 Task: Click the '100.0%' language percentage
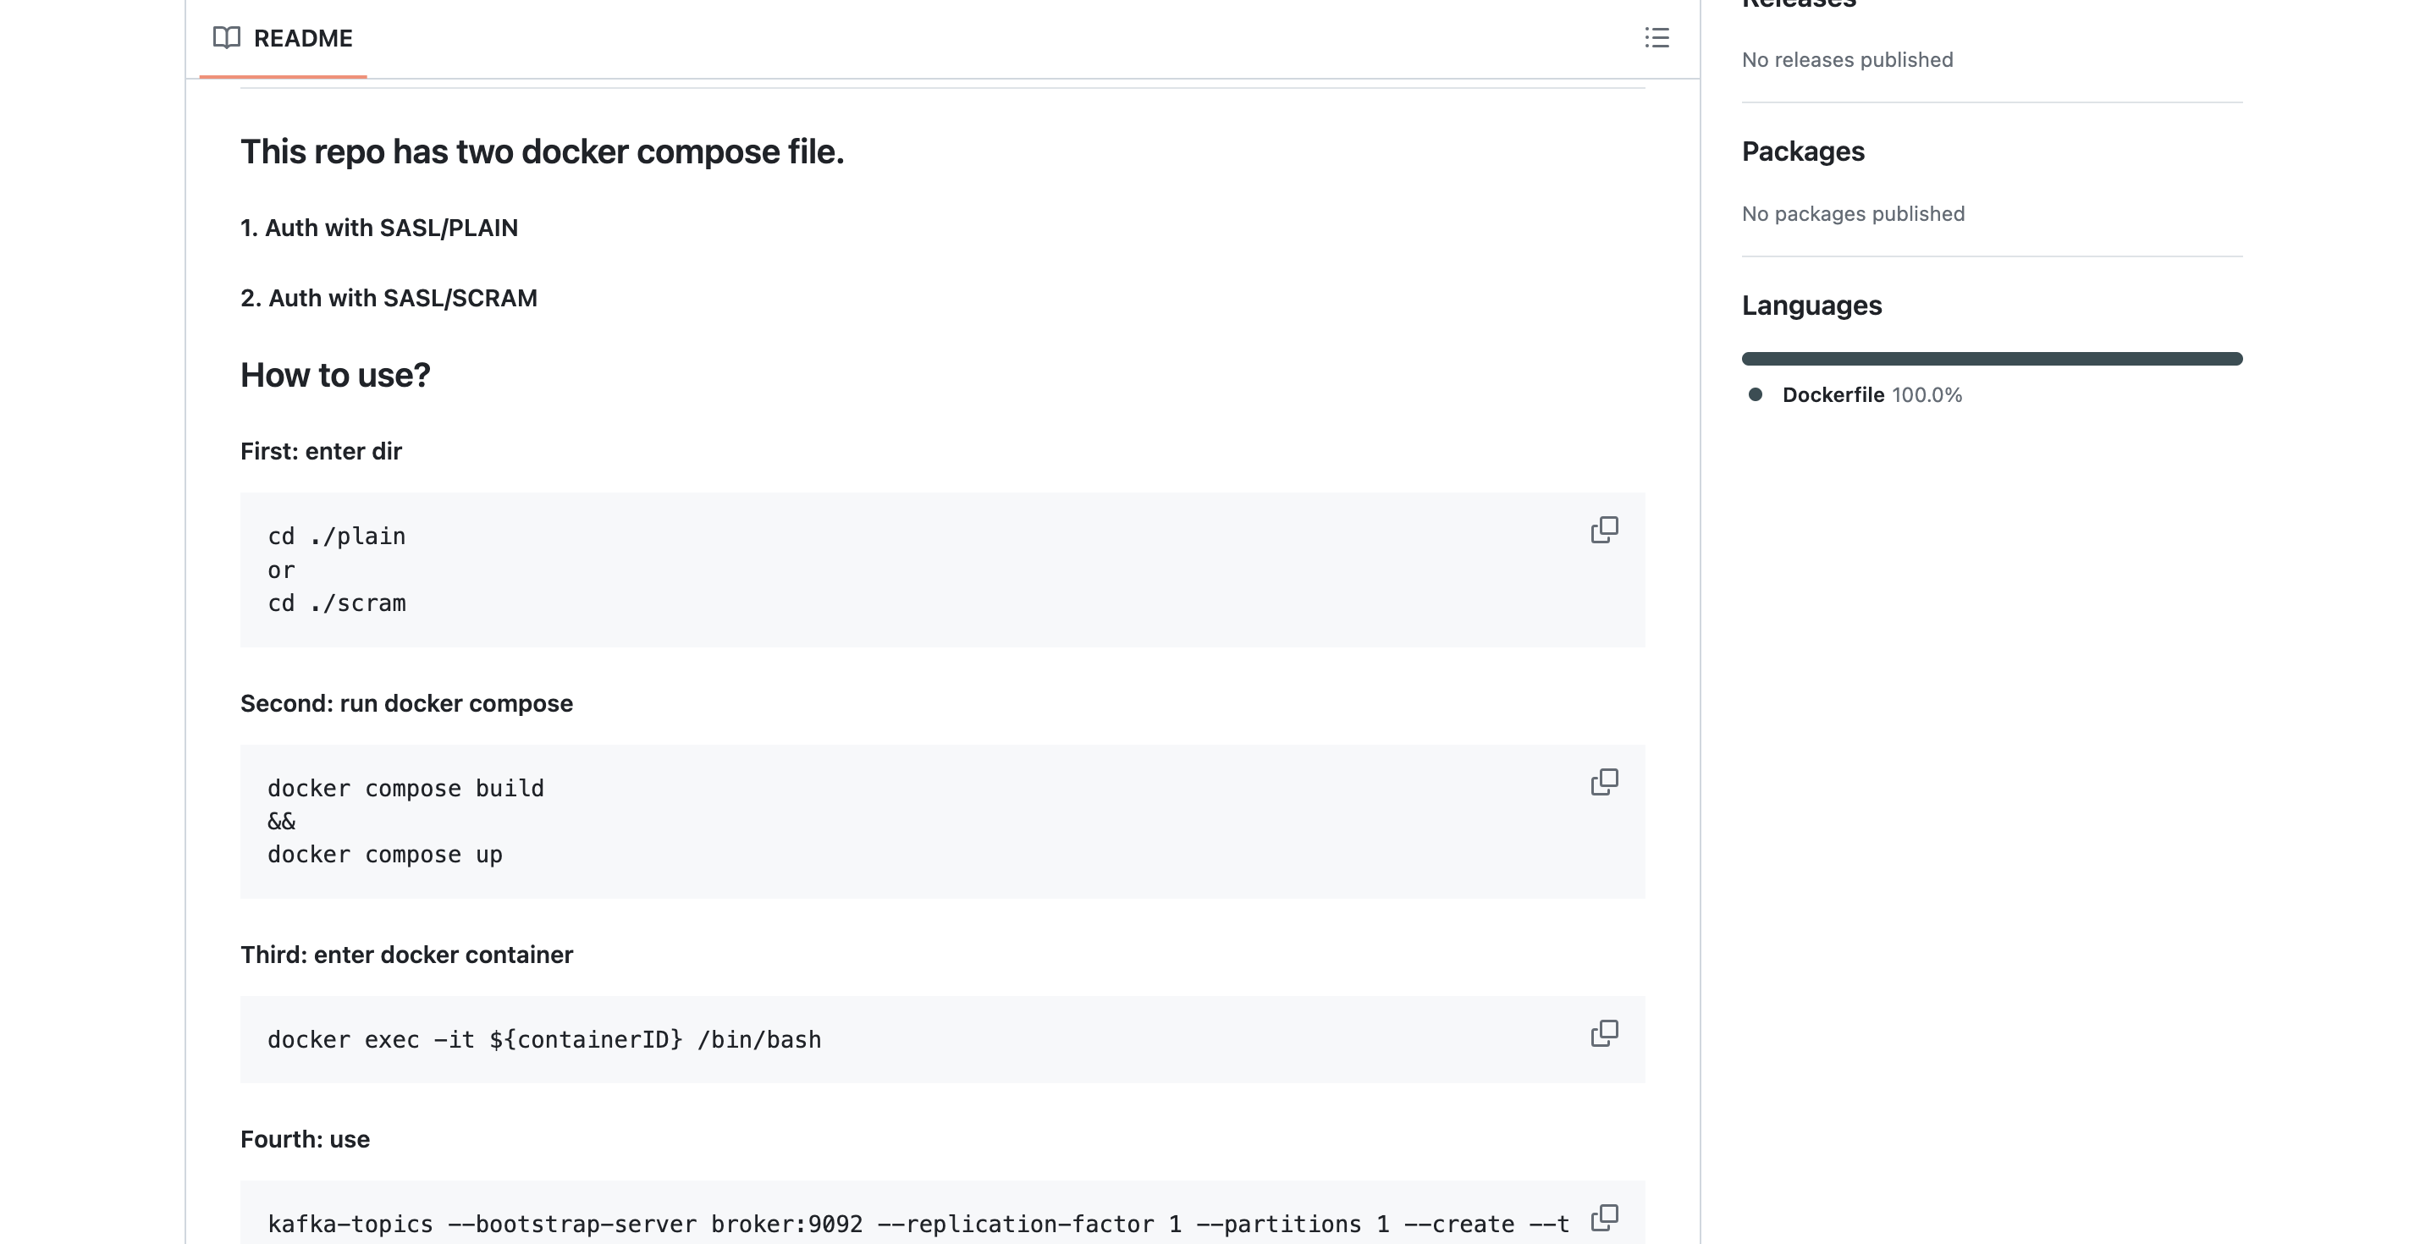(1927, 394)
